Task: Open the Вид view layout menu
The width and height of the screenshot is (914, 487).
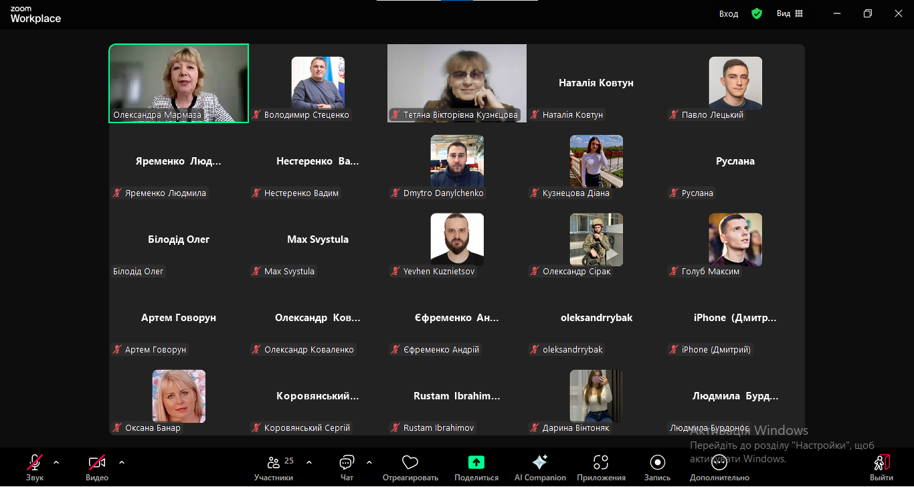Action: (x=790, y=13)
